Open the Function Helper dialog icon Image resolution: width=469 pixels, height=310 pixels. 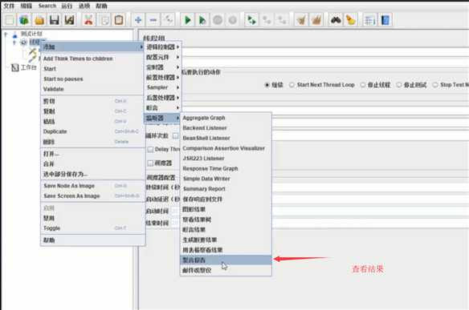coord(369,20)
